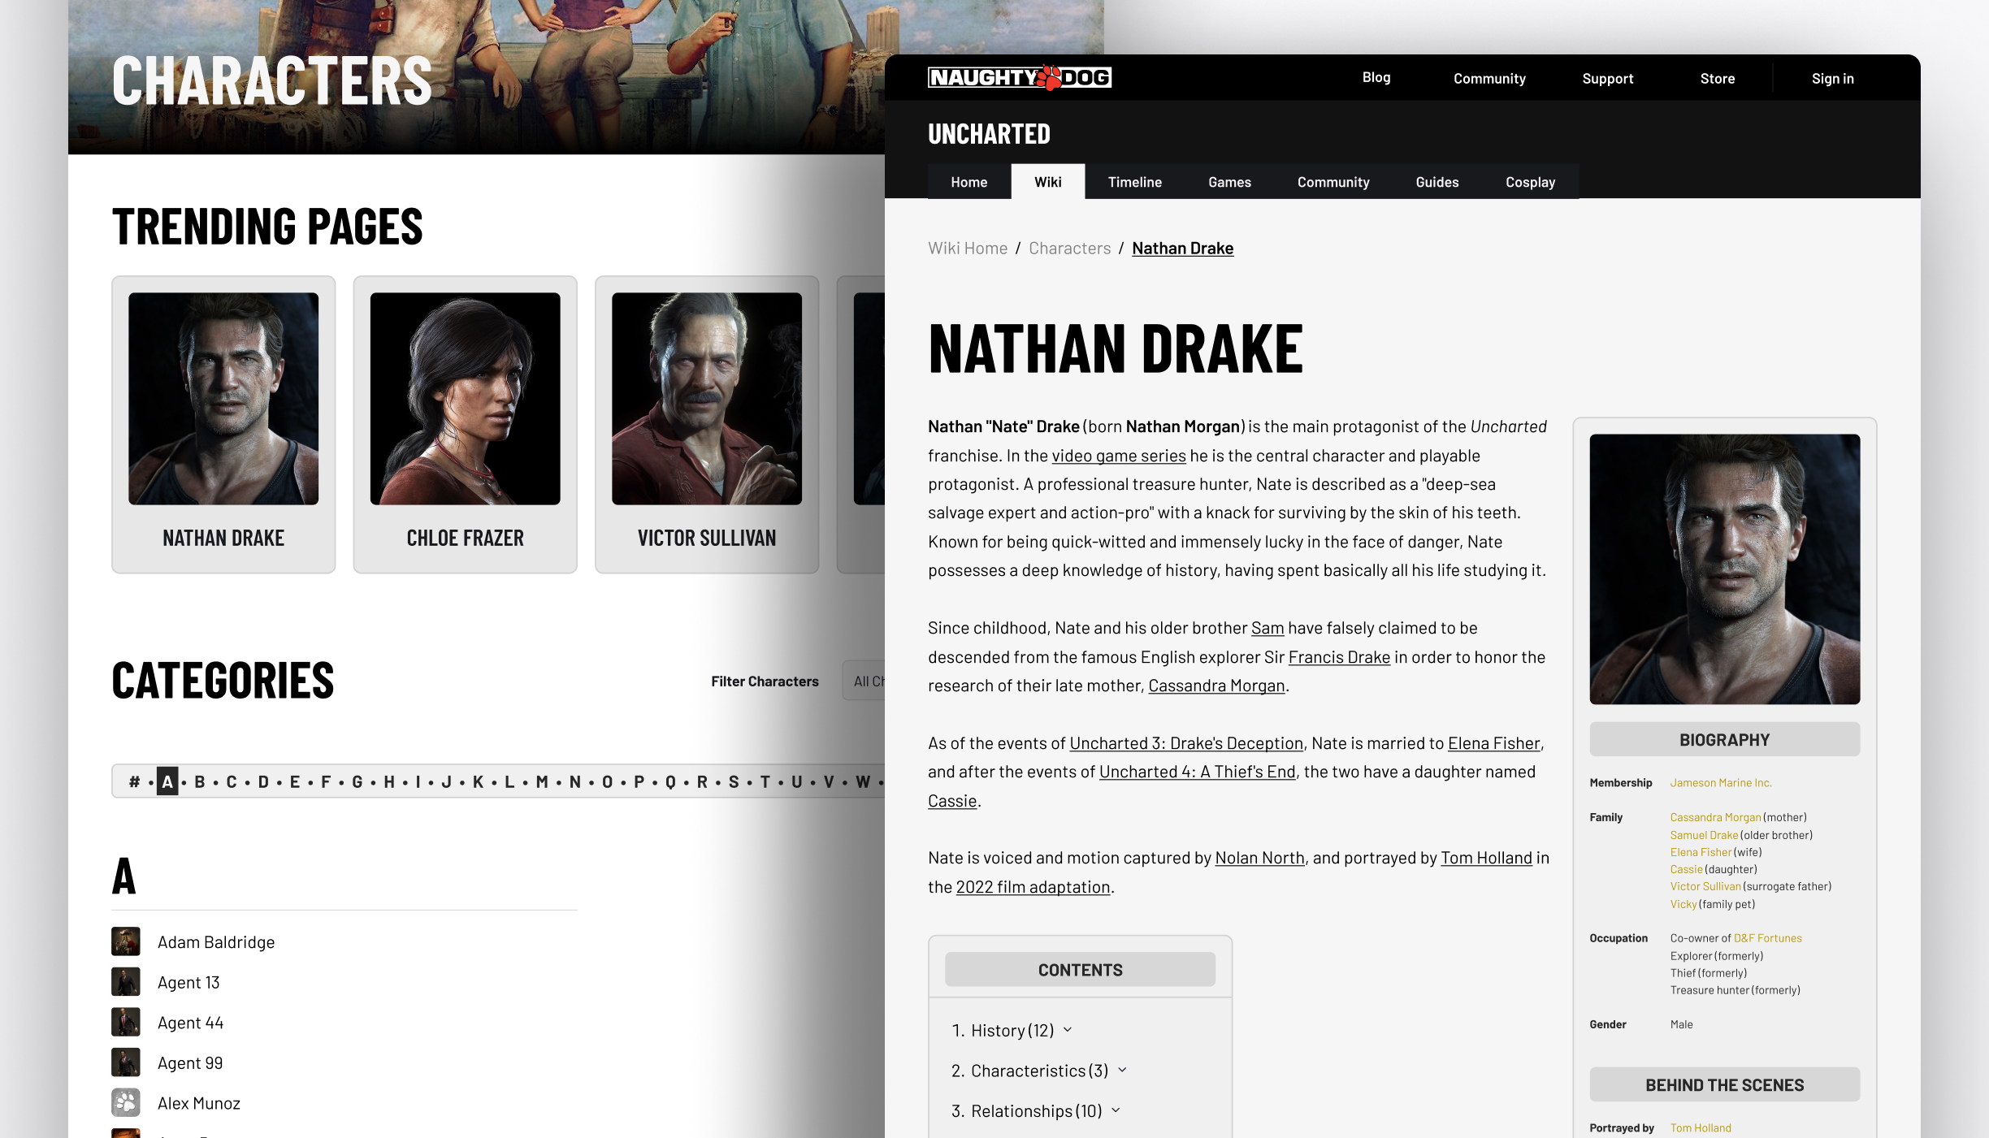The image size is (1989, 1138).
Task: Click the Agent 44 avatar icon
Action: click(x=126, y=1022)
